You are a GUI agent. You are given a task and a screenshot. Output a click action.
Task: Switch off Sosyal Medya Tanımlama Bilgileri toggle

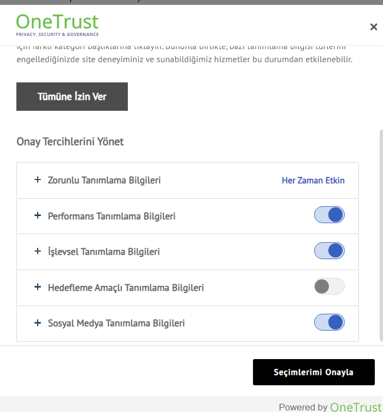click(x=329, y=323)
